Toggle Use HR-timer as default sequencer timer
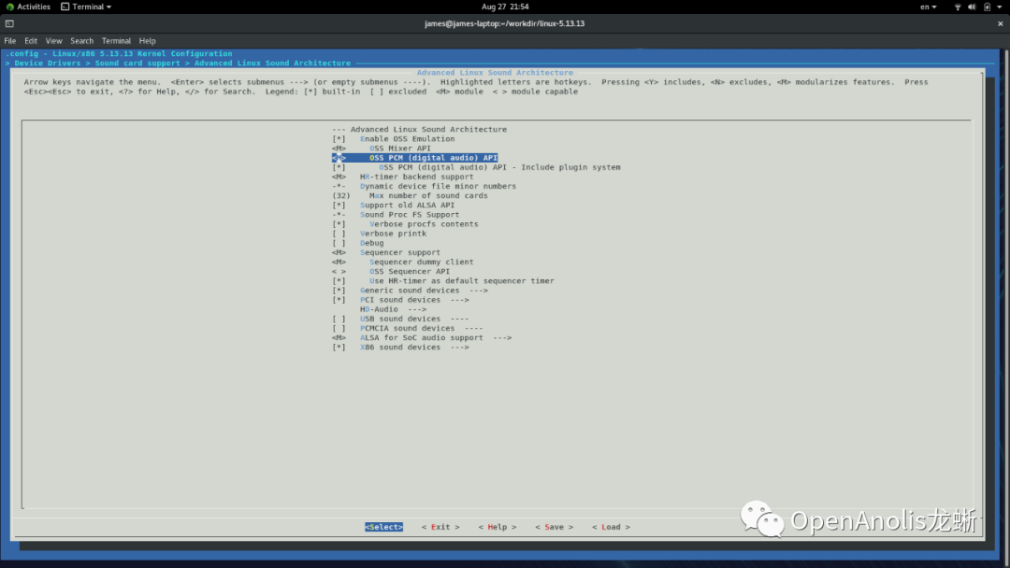This screenshot has width=1010, height=568. tap(443, 280)
